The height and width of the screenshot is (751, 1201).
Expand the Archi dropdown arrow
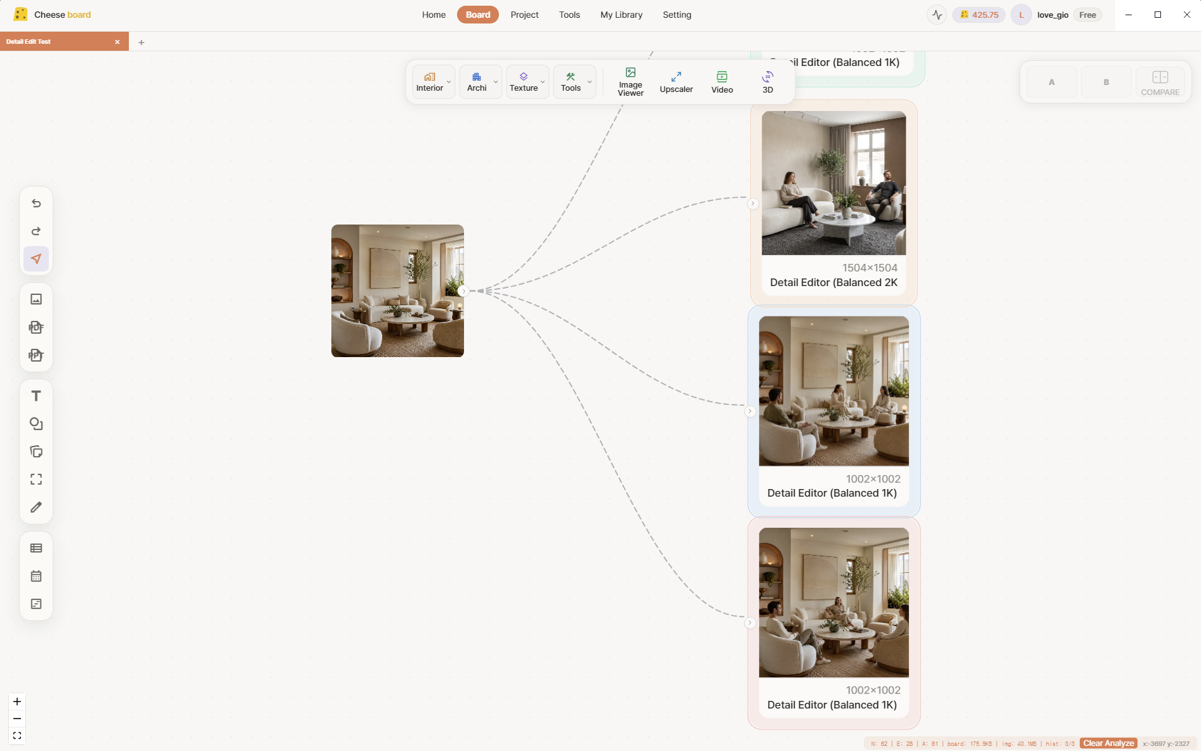point(496,82)
